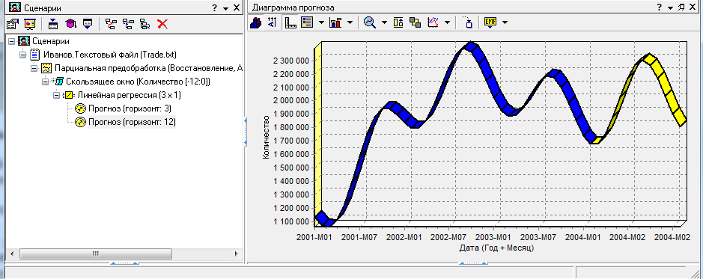
Task: Select Линейная регрессия (3 x 1) node
Action: click(129, 96)
